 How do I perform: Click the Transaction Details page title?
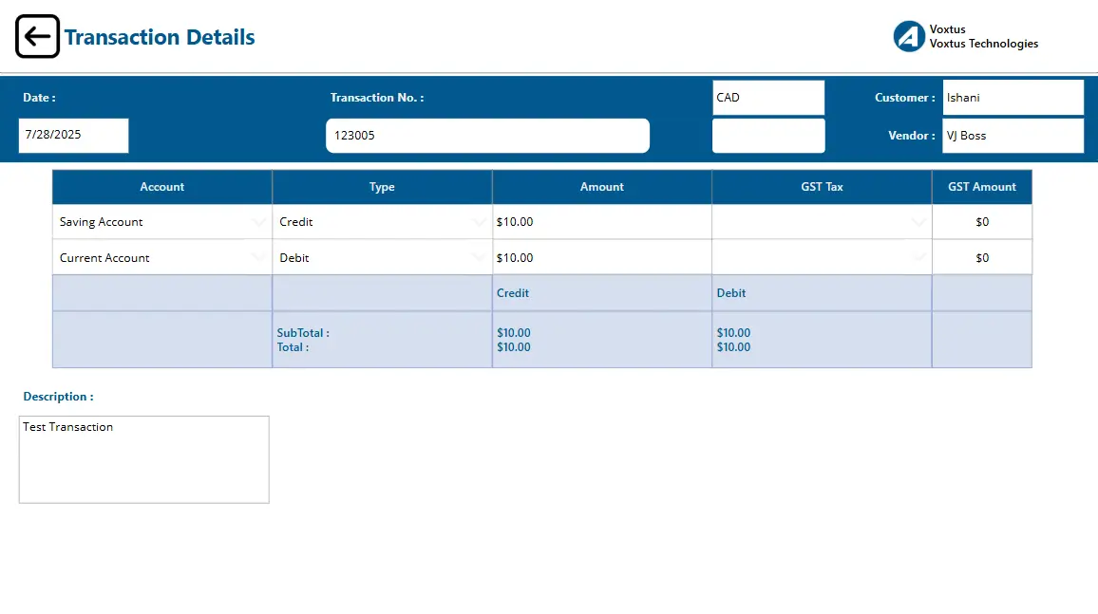(160, 37)
